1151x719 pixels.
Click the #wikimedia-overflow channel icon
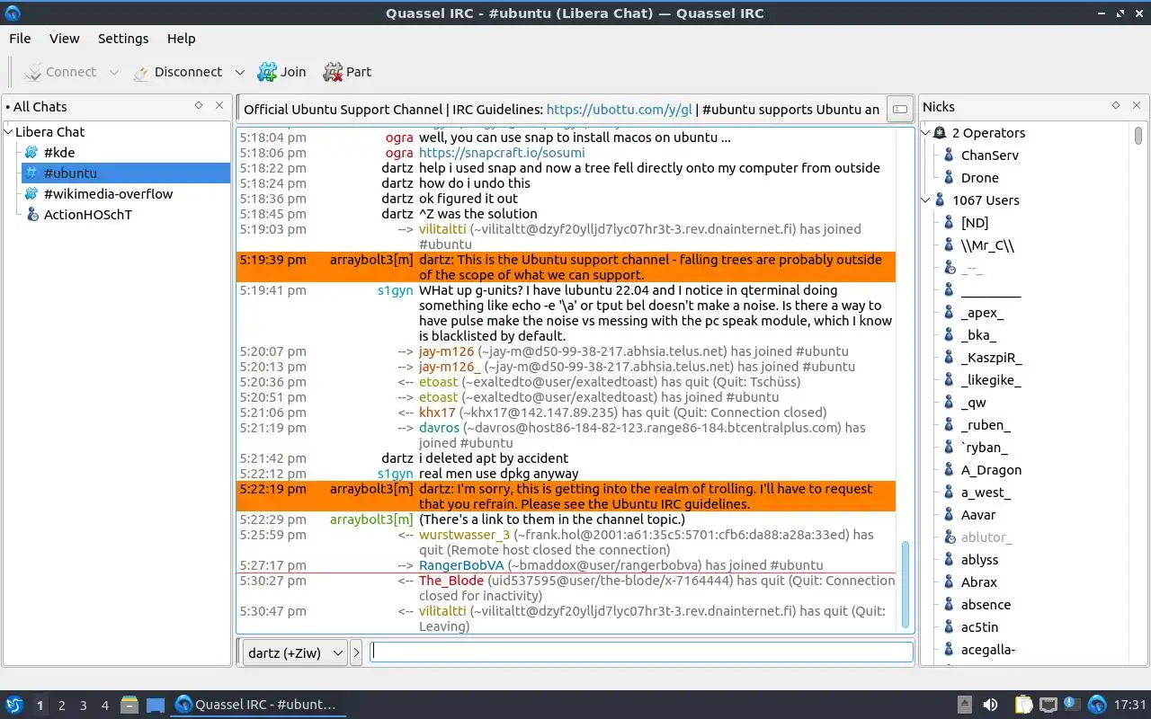pos(31,193)
